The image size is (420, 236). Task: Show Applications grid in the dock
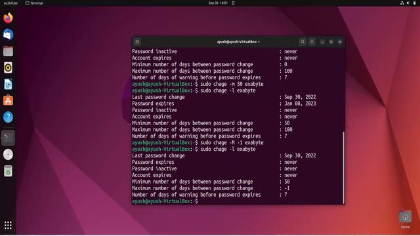click(x=8, y=226)
